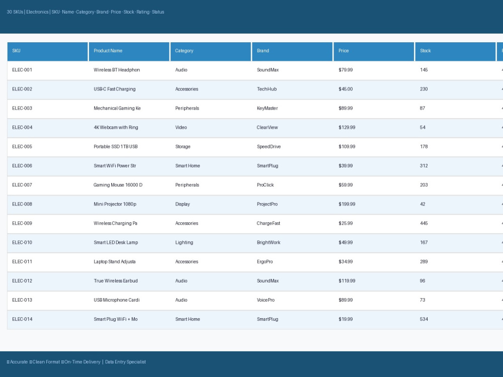Viewport: 503px width, 377px height.
Task: Click the ClearView brand cell
Action: [x=292, y=128]
